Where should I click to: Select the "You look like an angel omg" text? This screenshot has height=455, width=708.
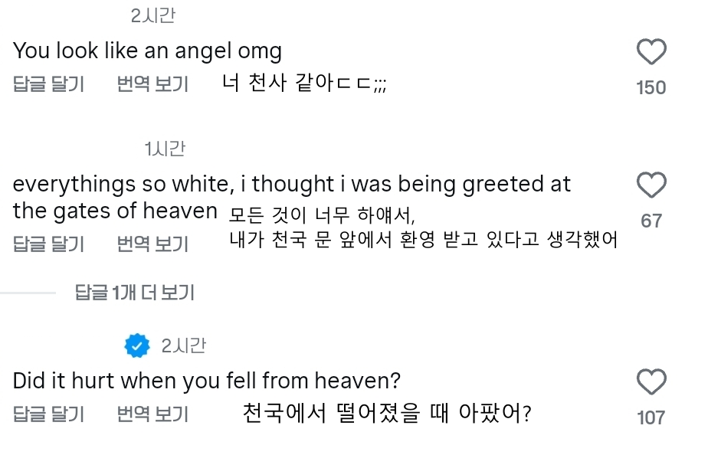click(147, 51)
